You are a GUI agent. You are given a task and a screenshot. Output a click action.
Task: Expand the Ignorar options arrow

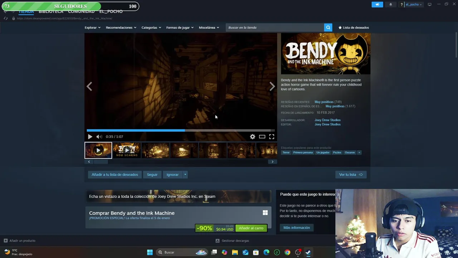point(185,175)
